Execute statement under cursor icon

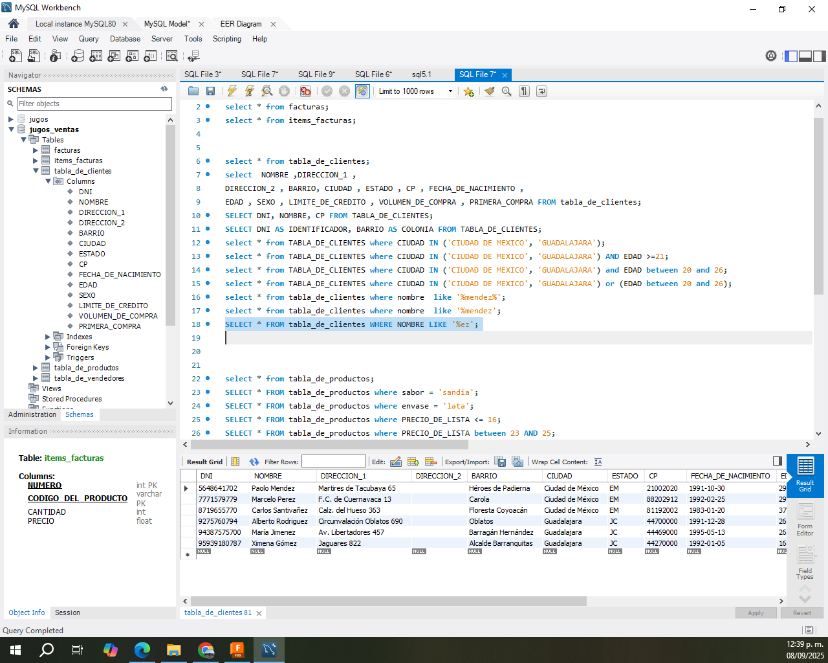(249, 91)
